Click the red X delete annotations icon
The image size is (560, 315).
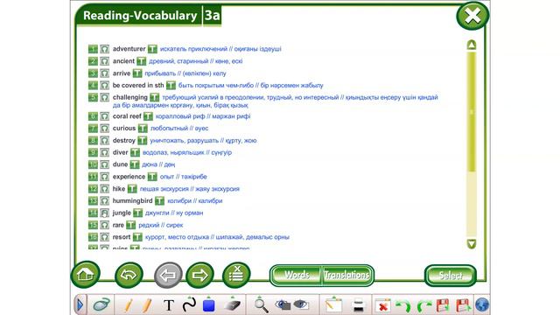(383, 306)
